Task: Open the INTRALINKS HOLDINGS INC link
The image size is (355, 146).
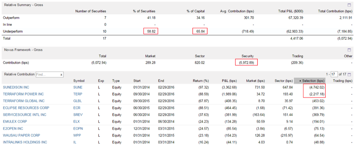Action: point(25,142)
